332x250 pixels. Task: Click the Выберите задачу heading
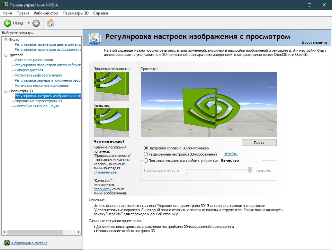[x=18, y=33]
